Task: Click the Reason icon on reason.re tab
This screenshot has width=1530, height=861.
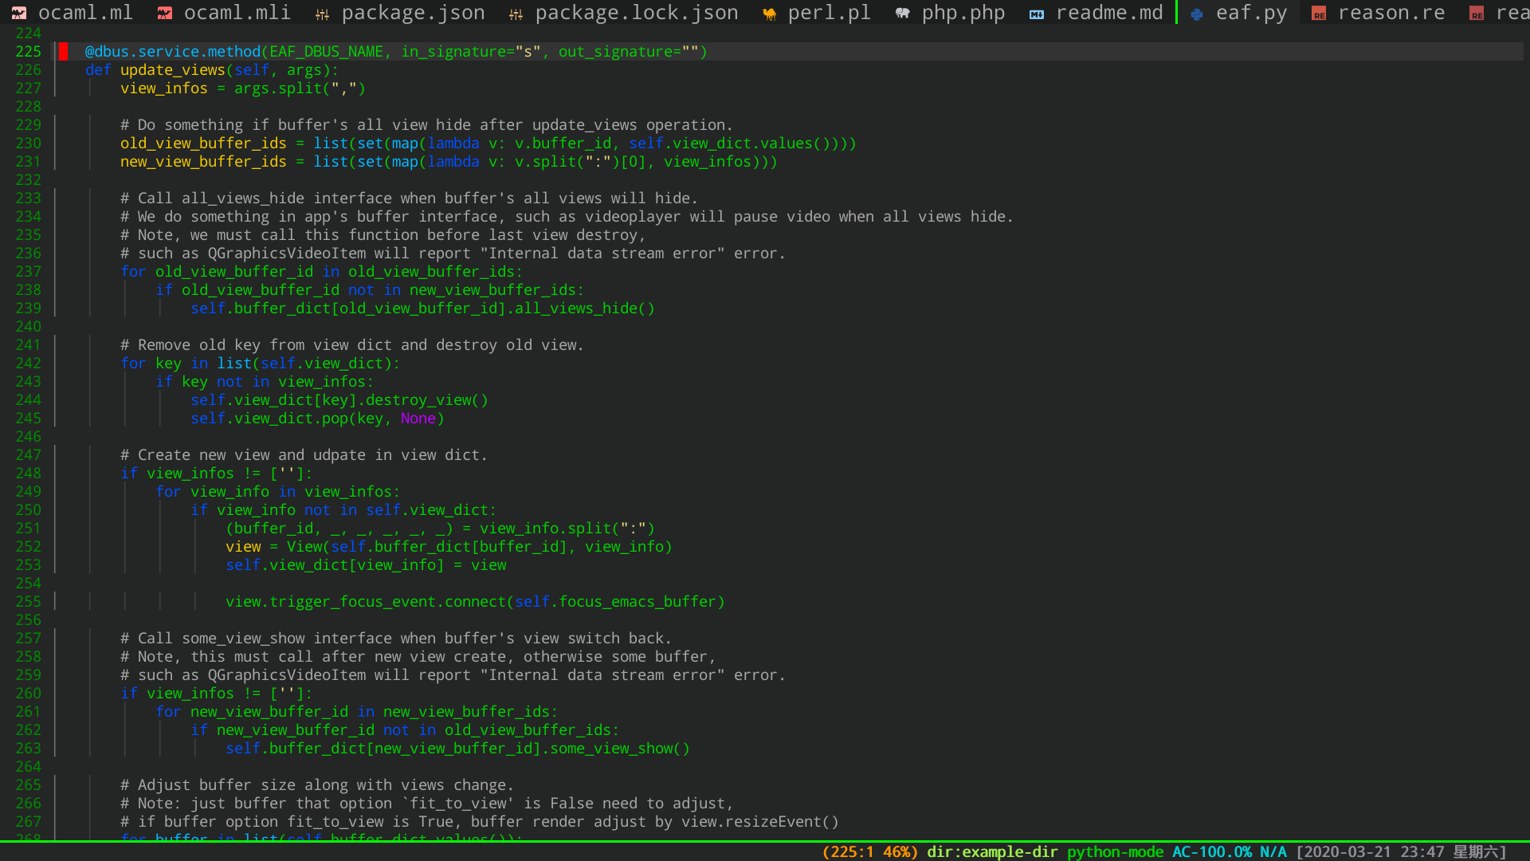Action: point(1319,14)
